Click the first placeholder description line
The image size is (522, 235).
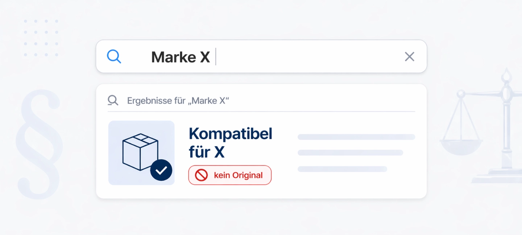tap(356, 137)
